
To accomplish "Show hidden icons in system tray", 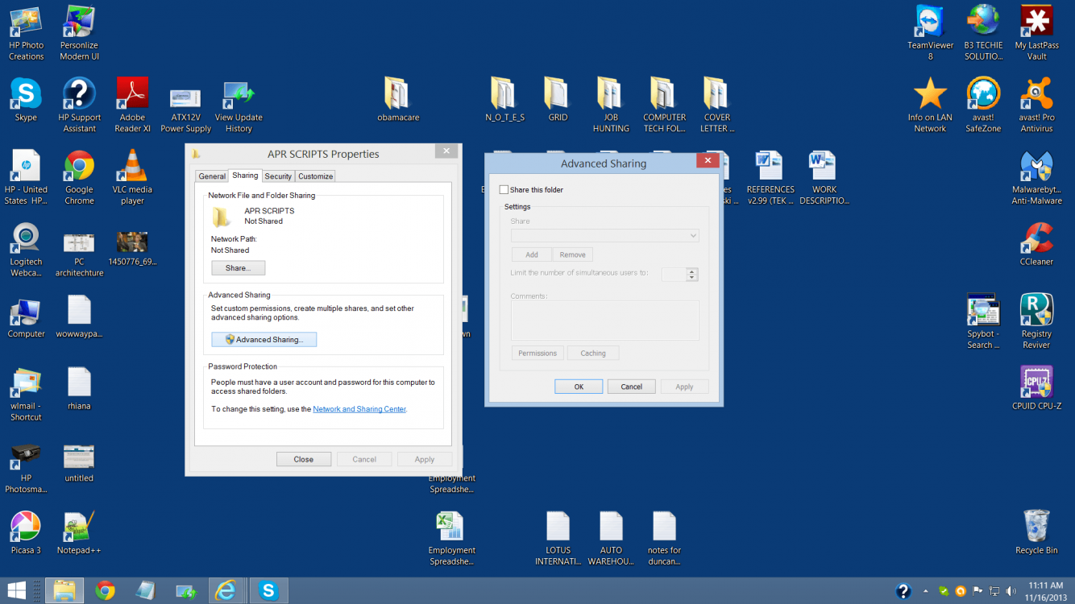I will coord(925,591).
